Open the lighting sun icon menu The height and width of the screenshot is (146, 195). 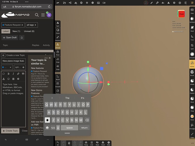pos(87,3)
